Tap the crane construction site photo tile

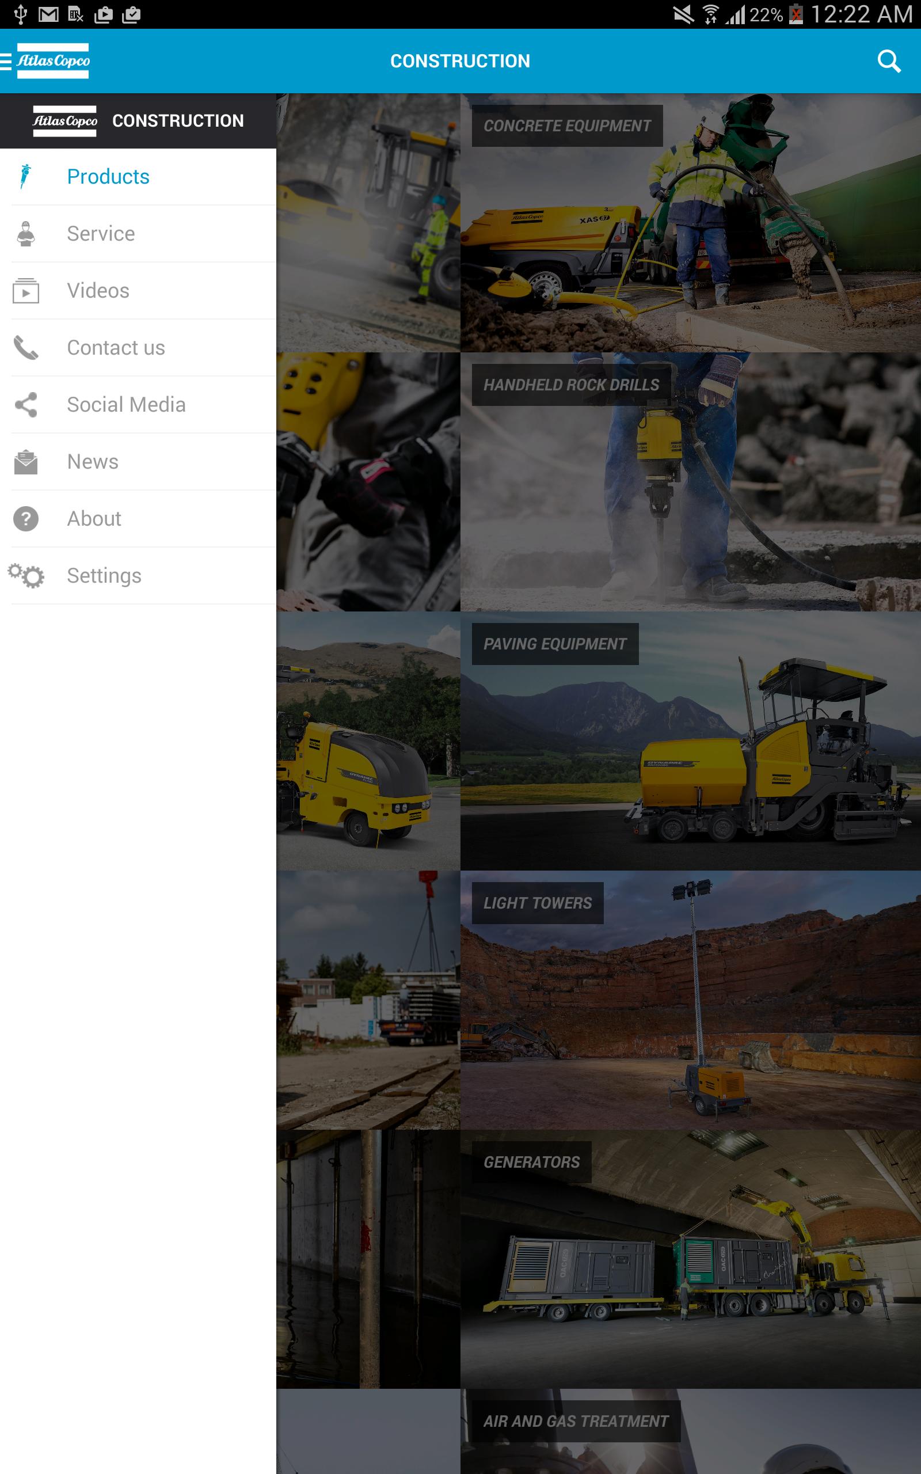pos(368,1000)
